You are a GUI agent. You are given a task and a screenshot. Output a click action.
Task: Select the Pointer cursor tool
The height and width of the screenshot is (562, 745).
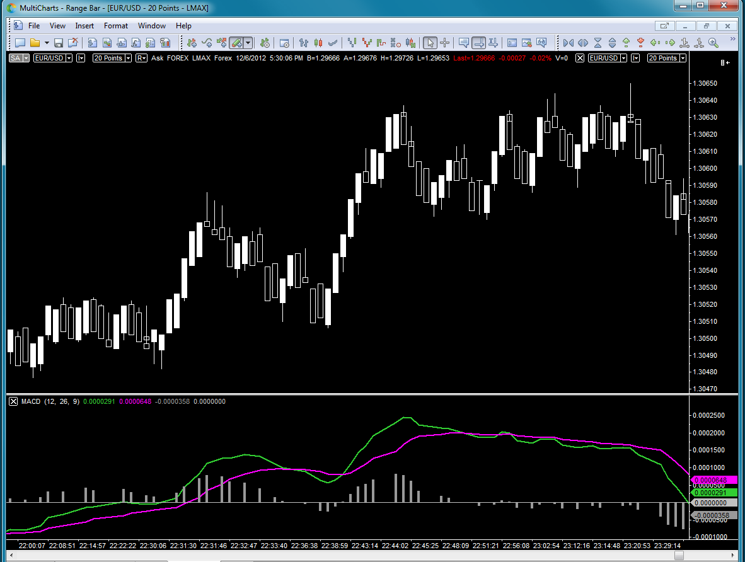[x=430, y=43]
